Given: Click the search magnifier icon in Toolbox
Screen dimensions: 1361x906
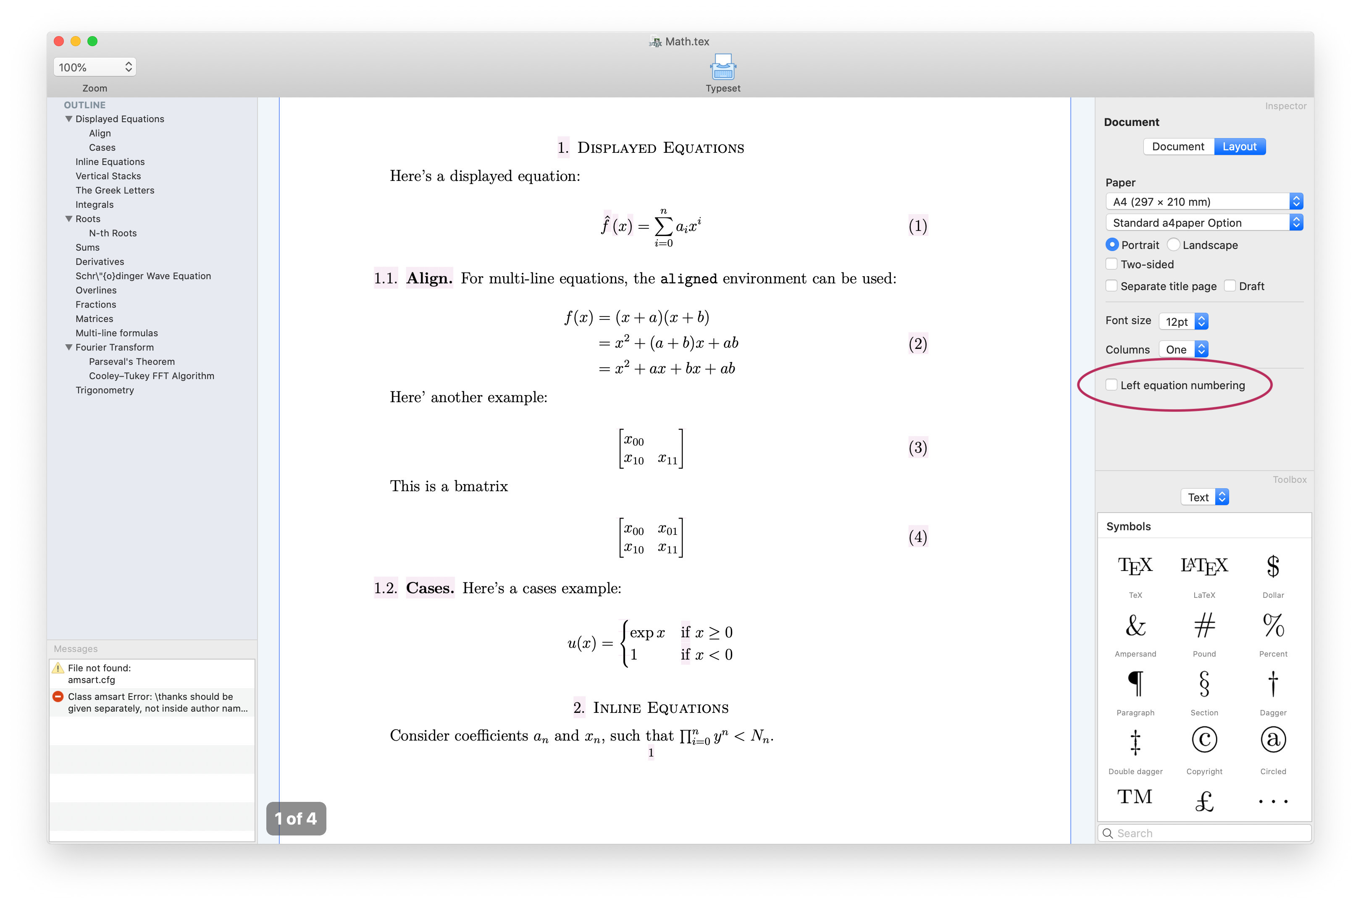Looking at the screenshot, I should [1107, 833].
